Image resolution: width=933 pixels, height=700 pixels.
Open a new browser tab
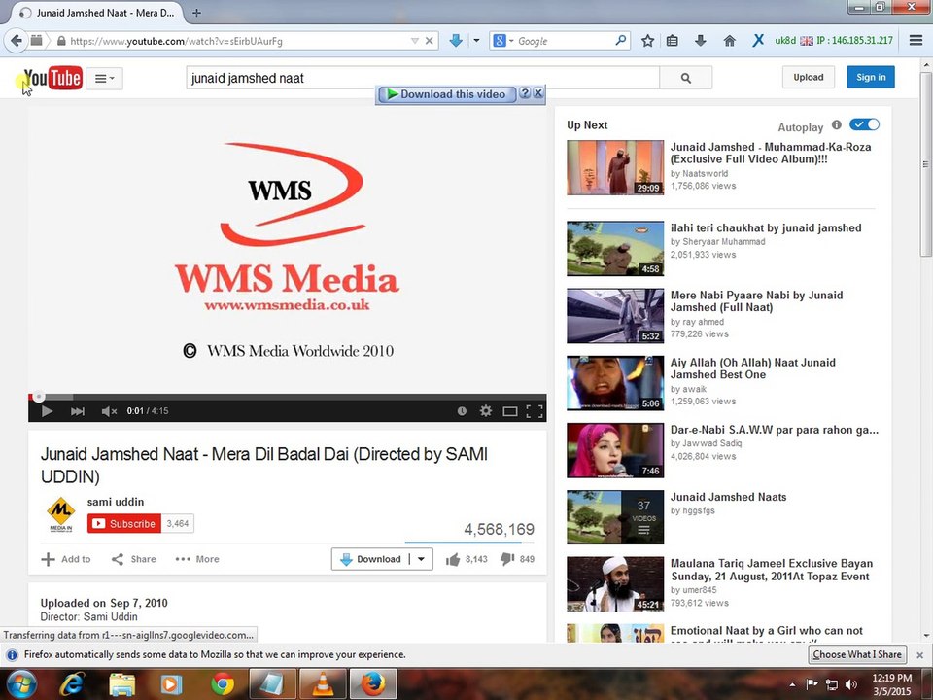click(x=196, y=13)
